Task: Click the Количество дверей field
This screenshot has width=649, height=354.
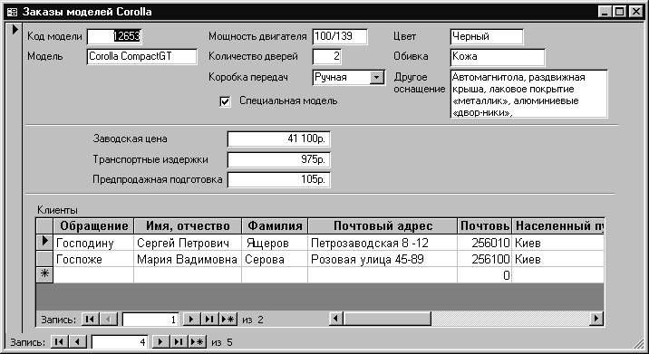Action: point(327,57)
